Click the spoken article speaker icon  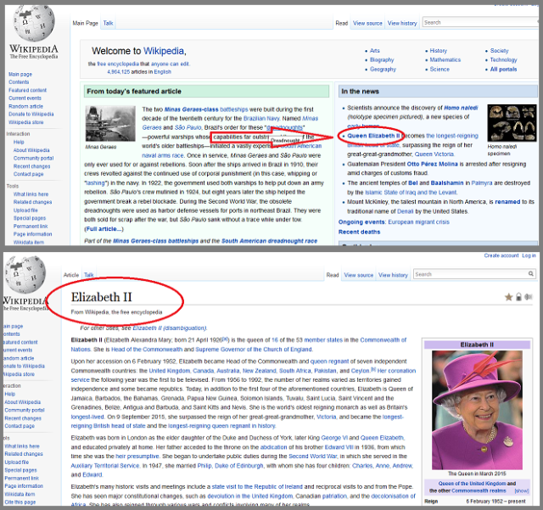coord(528,297)
